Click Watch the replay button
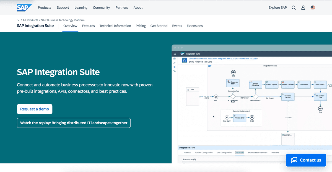The image size is (332, 172). coord(74,123)
